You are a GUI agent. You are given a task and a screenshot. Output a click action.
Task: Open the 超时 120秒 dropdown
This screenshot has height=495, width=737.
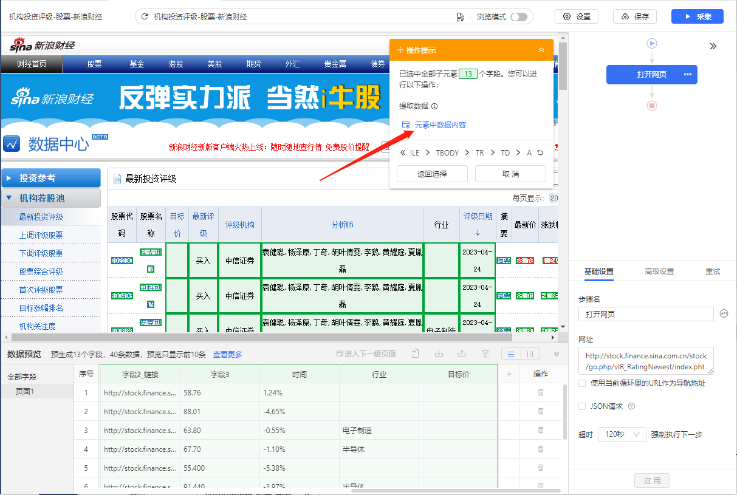pyautogui.click(x=622, y=434)
